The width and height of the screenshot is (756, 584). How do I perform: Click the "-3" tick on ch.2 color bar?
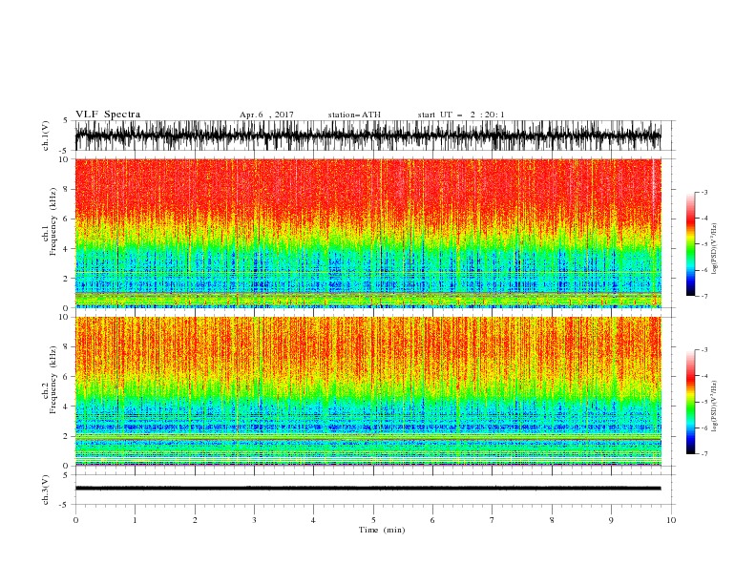pyautogui.click(x=704, y=350)
